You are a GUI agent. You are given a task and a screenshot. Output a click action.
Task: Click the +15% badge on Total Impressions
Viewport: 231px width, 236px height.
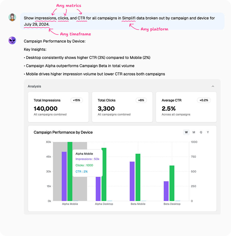(x=76, y=100)
